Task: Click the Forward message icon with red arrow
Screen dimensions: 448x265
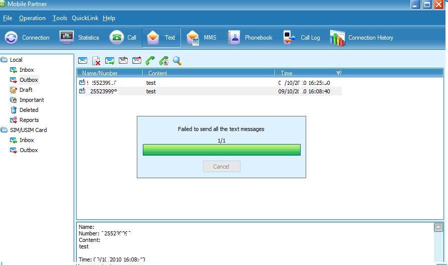Action: click(x=136, y=61)
